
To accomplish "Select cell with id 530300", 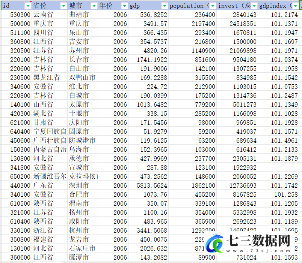I will 17,15.
